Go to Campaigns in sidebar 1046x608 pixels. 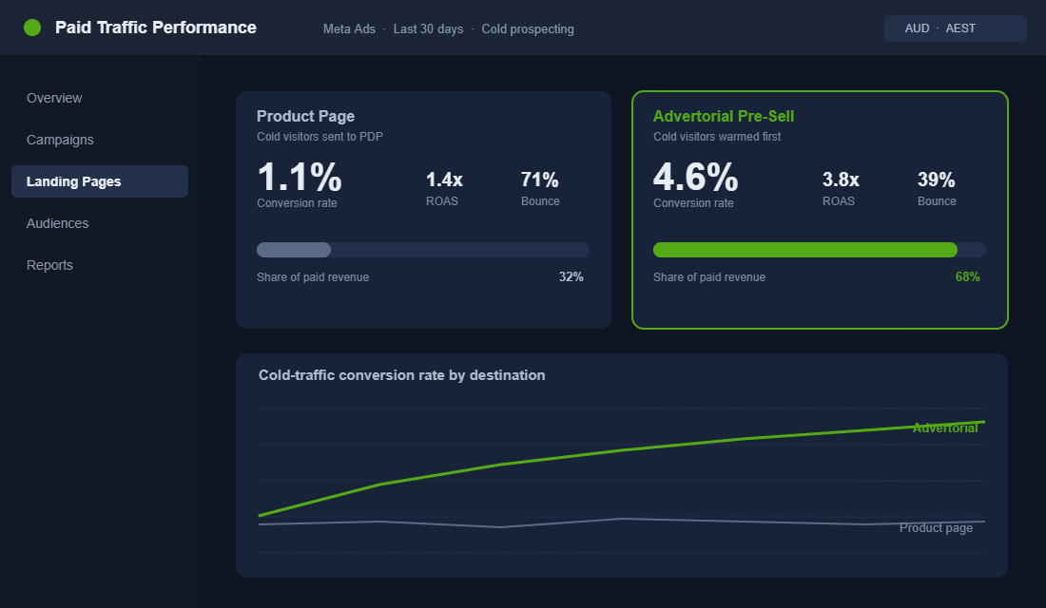coord(60,140)
